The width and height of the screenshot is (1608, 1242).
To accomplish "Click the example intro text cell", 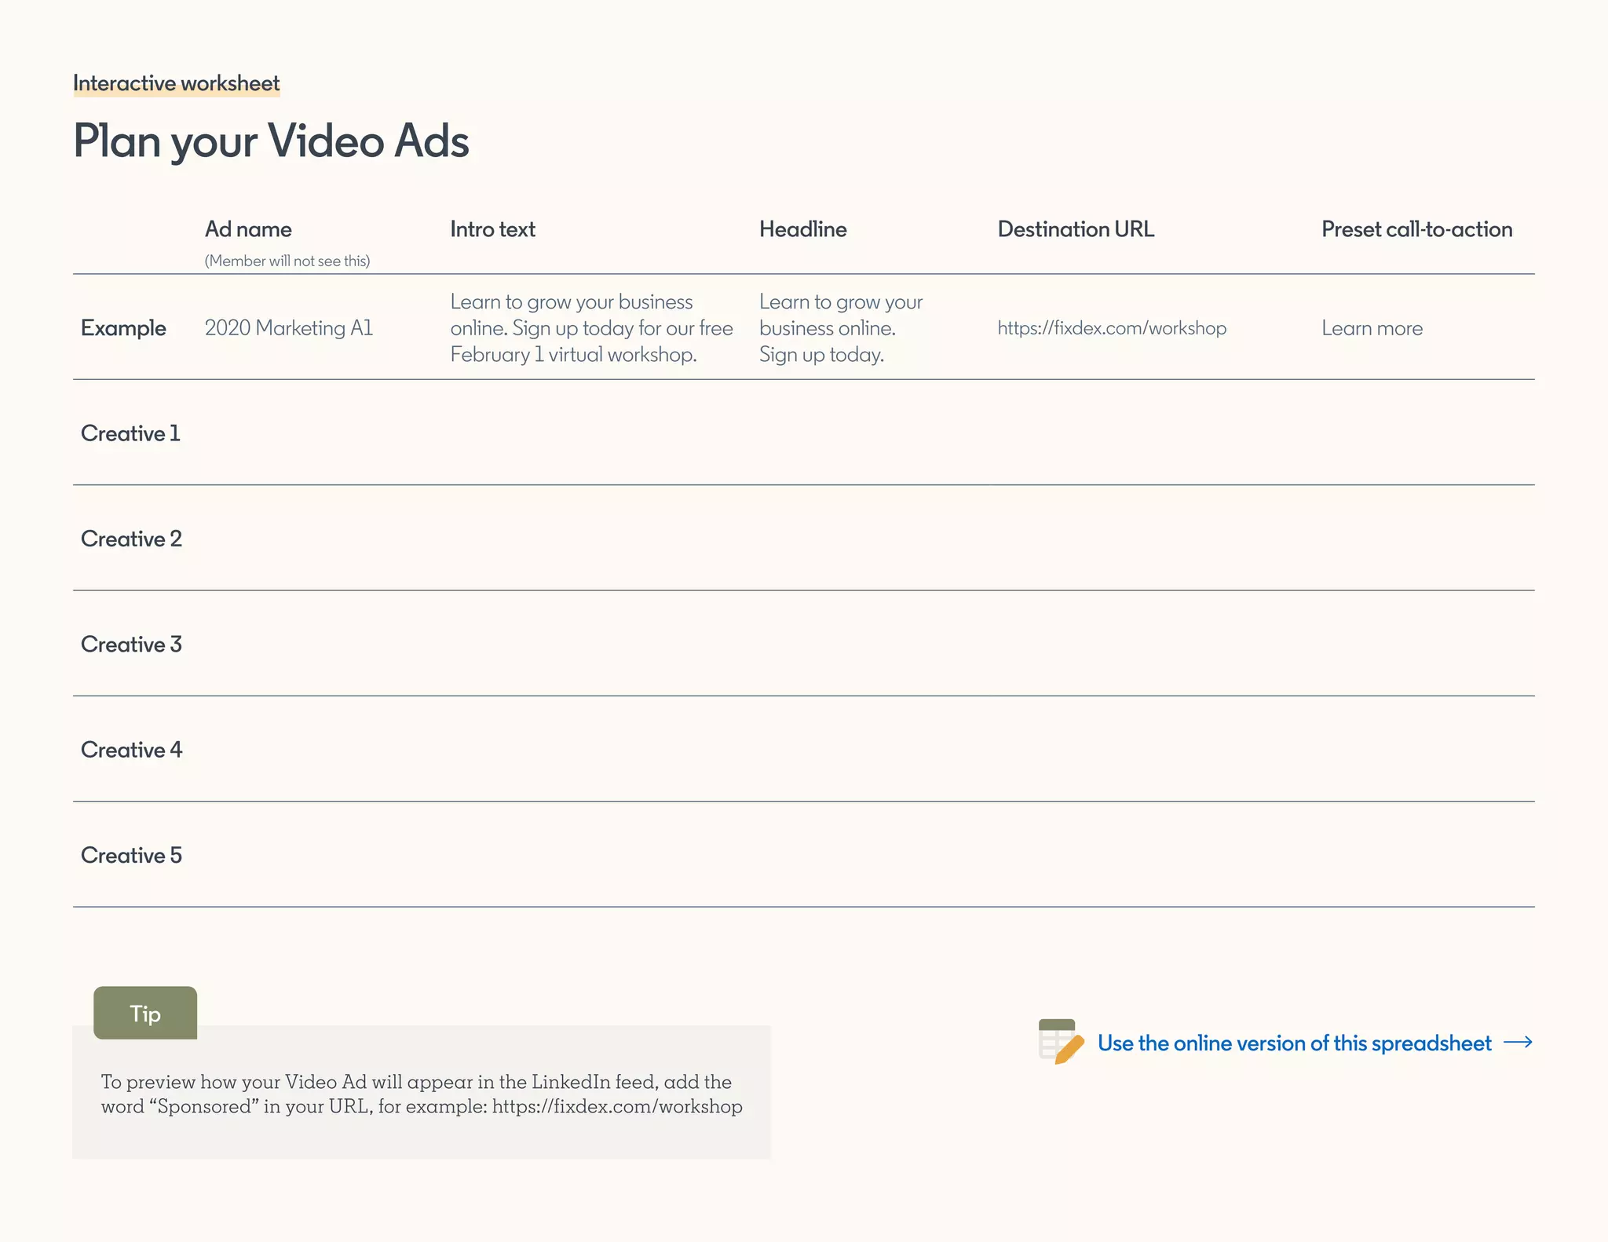I will 591,328.
